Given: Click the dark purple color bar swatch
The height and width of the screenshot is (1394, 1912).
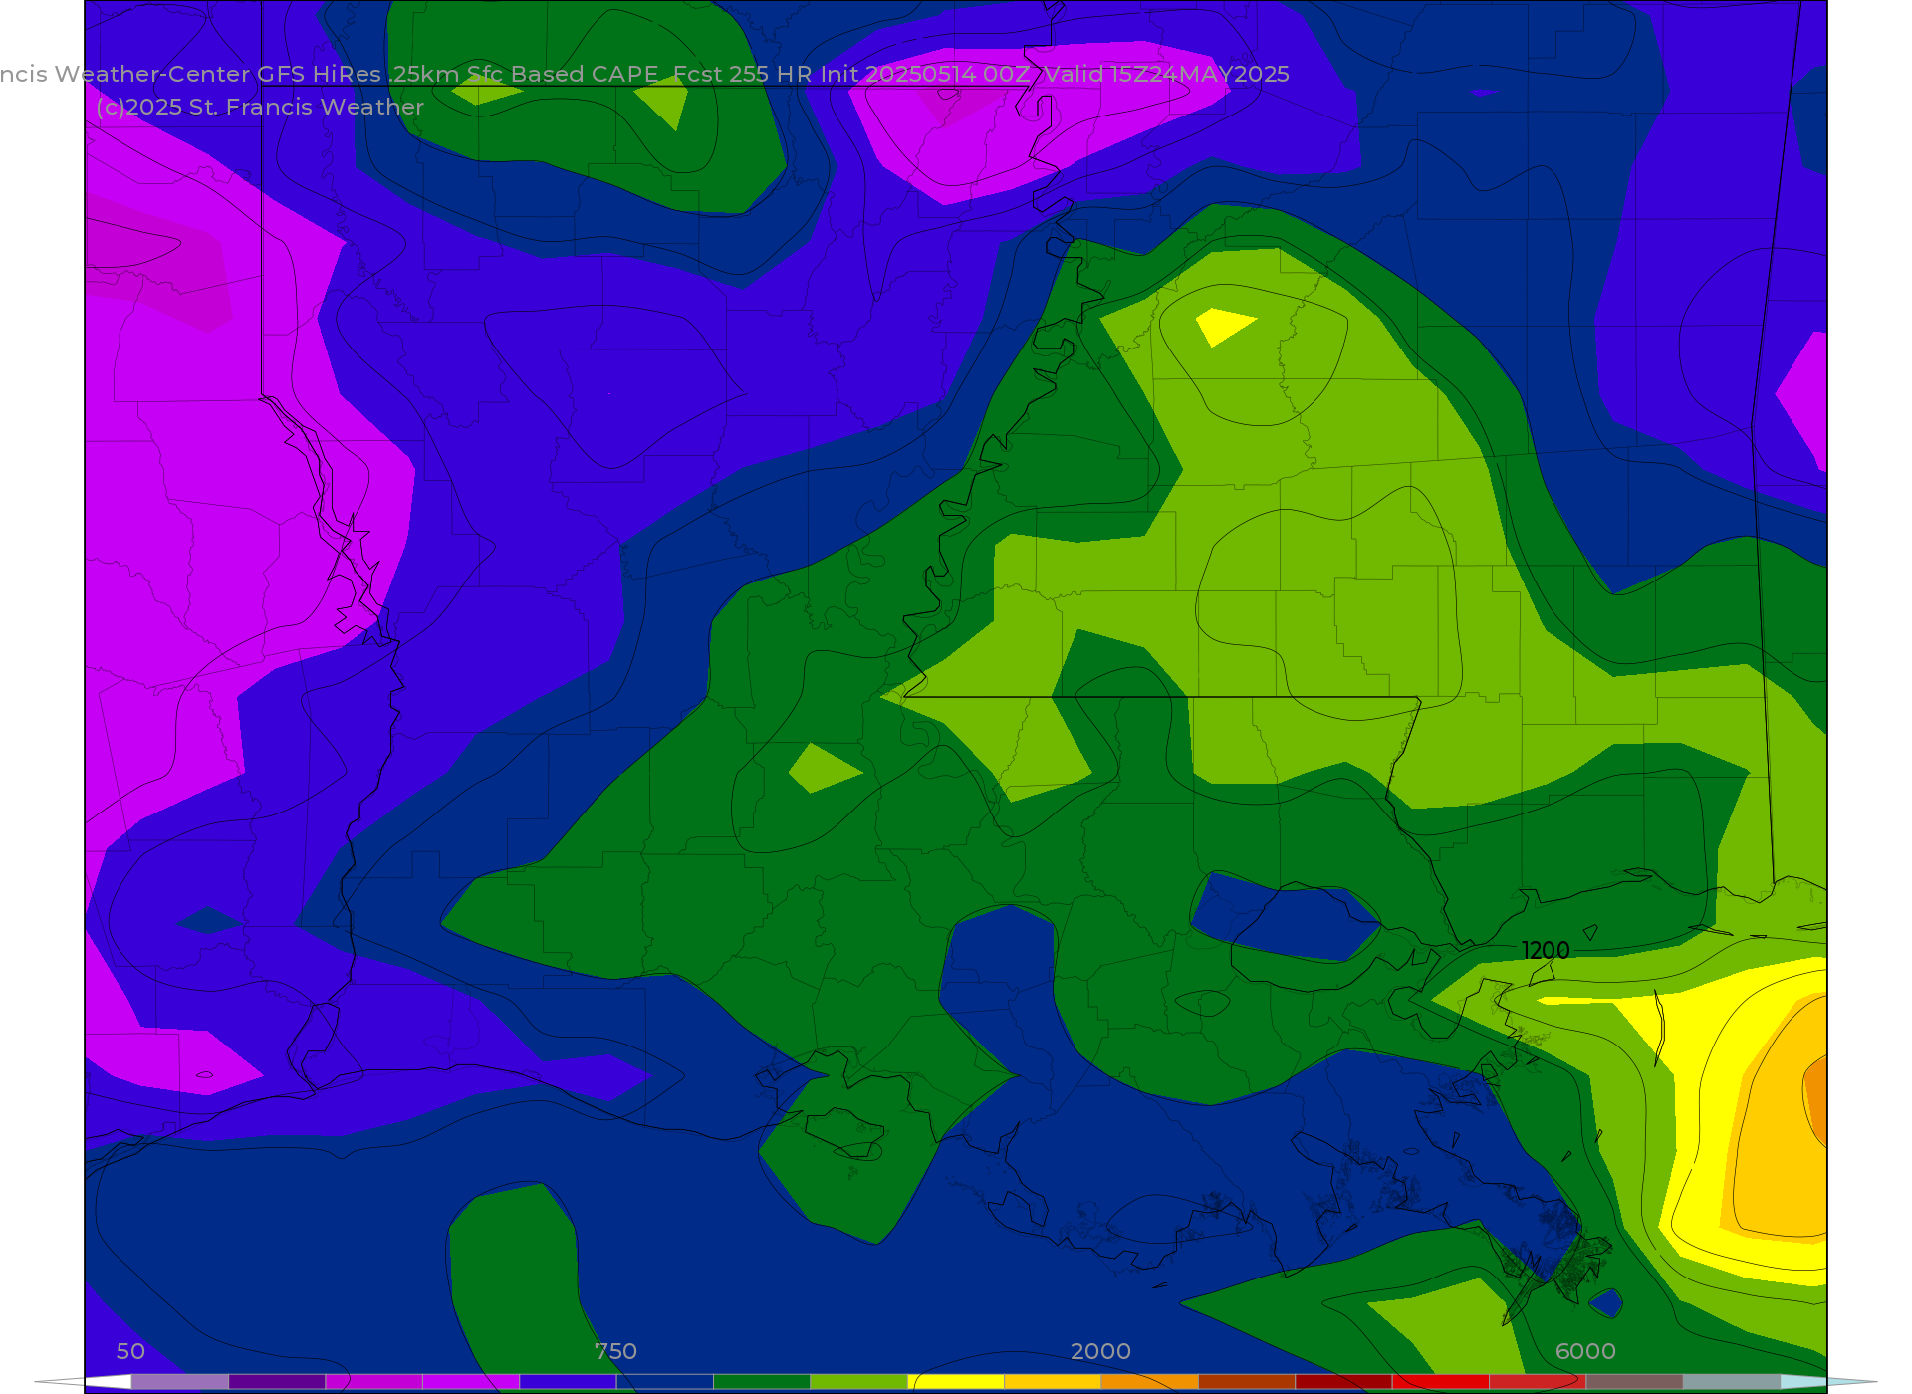Looking at the screenshot, I should point(277,1382).
